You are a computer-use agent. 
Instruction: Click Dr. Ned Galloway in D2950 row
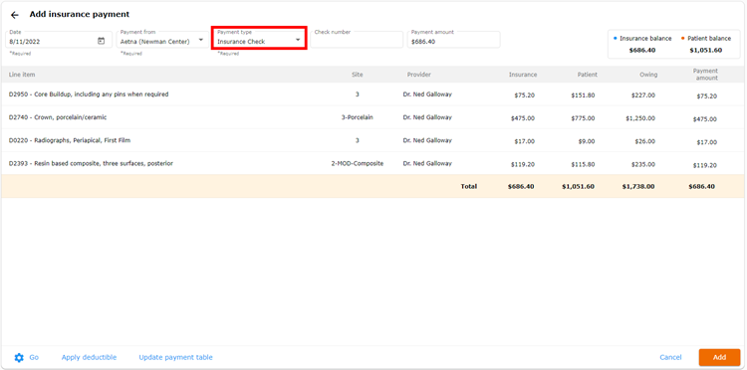(427, 94)
